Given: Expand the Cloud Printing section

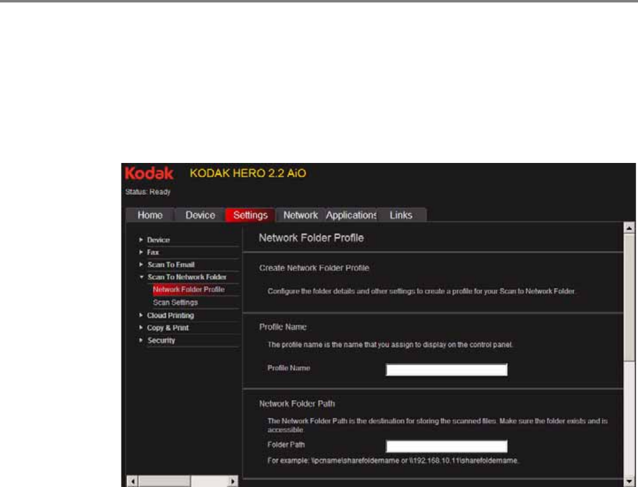Looking at the screenshot, I should [x=140, y=315].
